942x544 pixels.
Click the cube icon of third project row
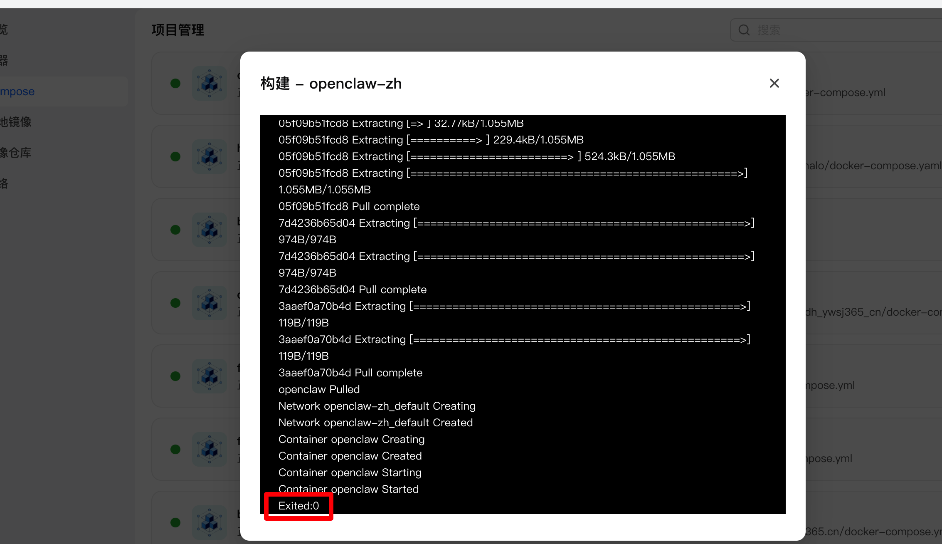[210, 230]
